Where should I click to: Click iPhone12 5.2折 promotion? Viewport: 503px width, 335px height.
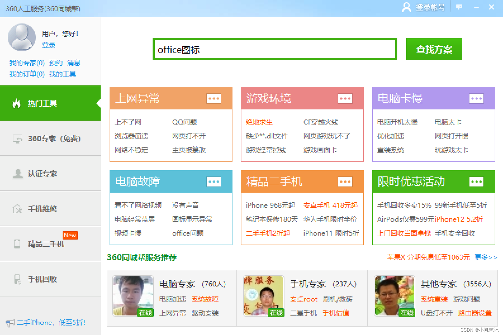coord(459,219)
